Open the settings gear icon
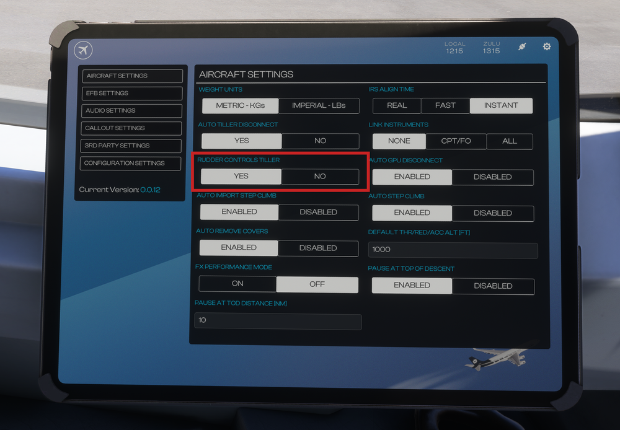 [x=546, y=47]
